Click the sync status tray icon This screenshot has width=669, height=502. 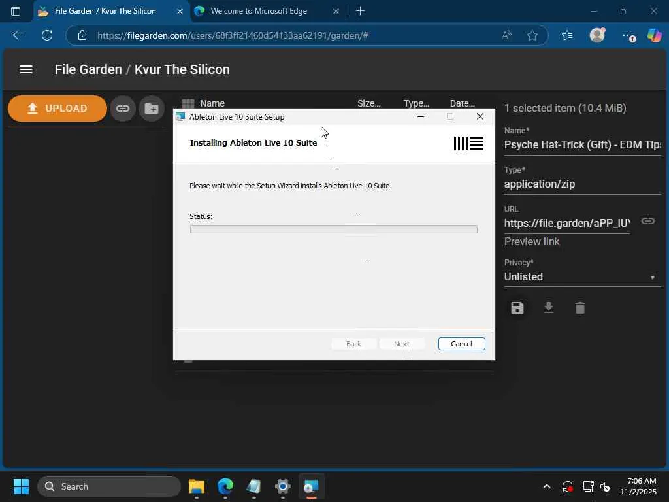[x=568, y=486]
